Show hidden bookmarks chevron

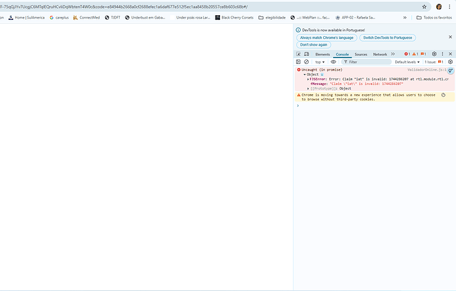405,18
